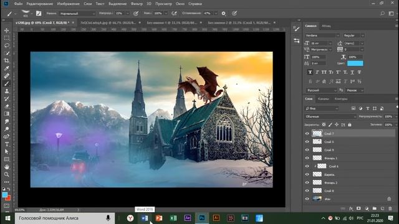Screen dimensions: 399x224
Task: Toggle lock all for layer
Action: pyautogui.click(x=350, y=124)
